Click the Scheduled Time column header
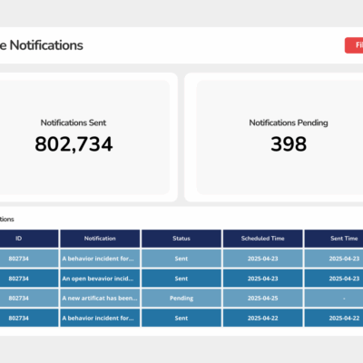 coord(263,239)
